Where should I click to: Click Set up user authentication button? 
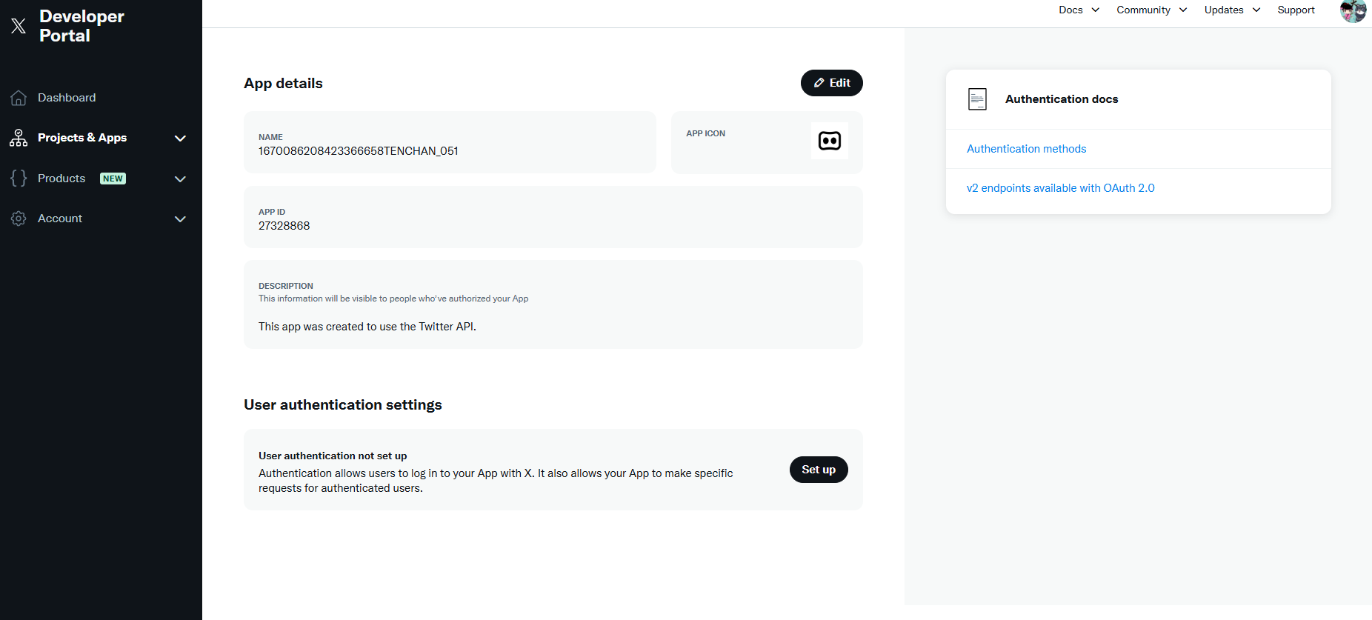[818, 470]
